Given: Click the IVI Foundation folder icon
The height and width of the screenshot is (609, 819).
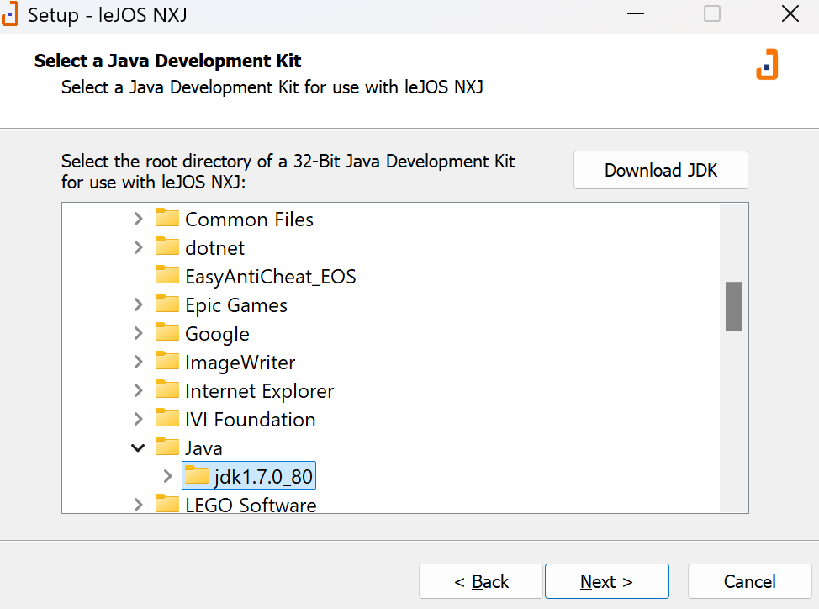Looking at the screenshot, I should [x=167, y=418].
